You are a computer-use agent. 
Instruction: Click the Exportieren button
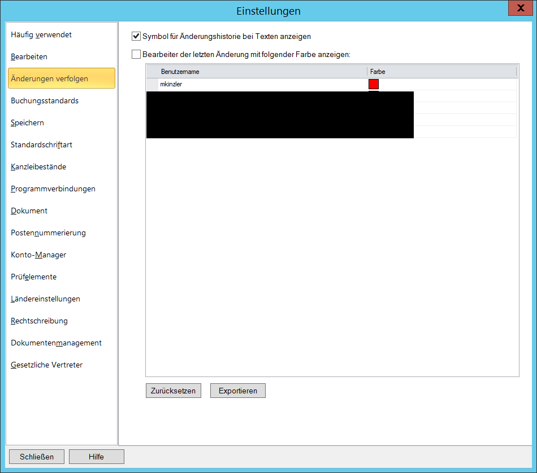tap(237, 390)
